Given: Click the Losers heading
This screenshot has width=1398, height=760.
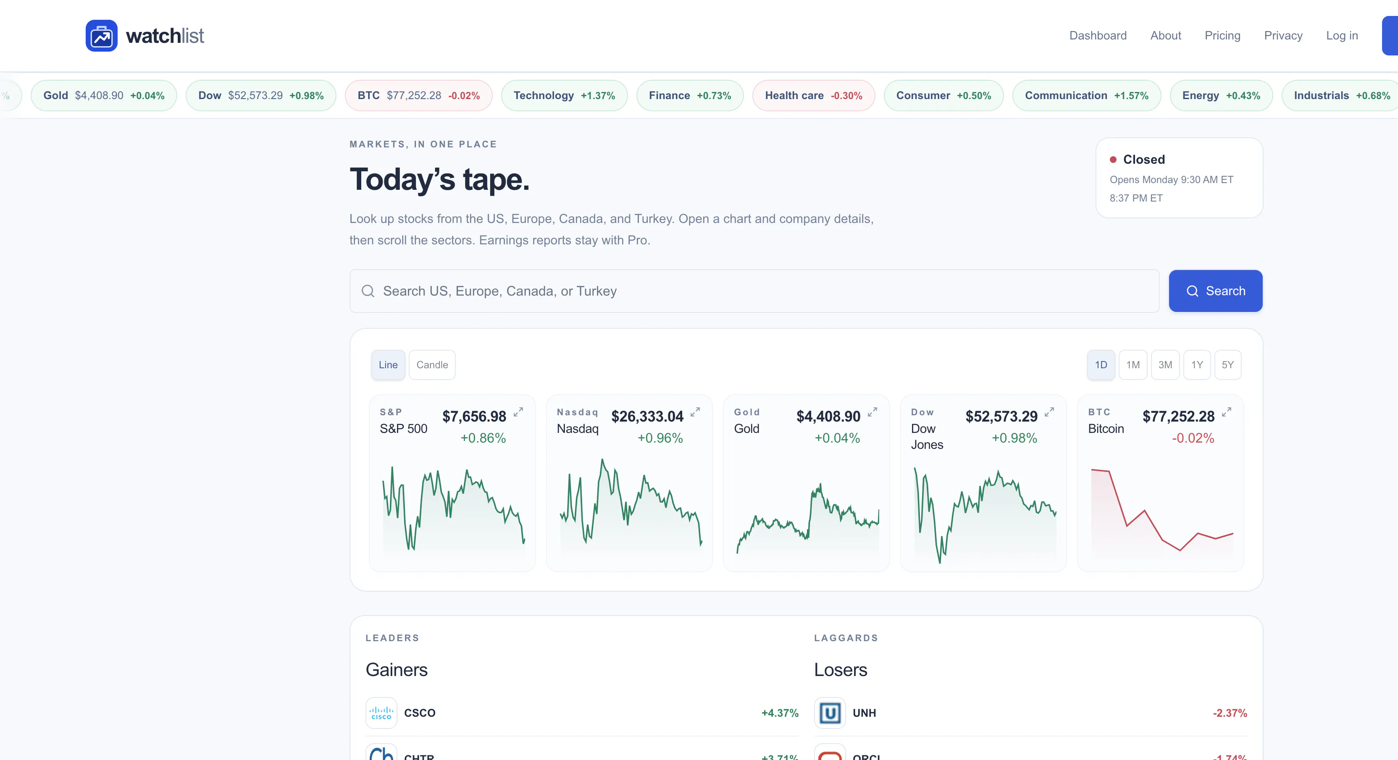Looking at the screenshot, I should (x=841, y=670).
